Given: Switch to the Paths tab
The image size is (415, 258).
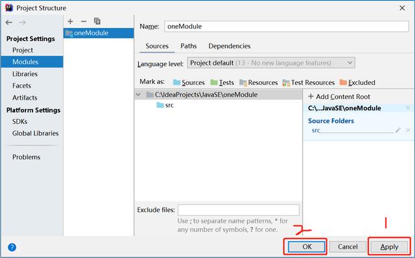Looking at the screenshot, I should click(x=189, y=46).
